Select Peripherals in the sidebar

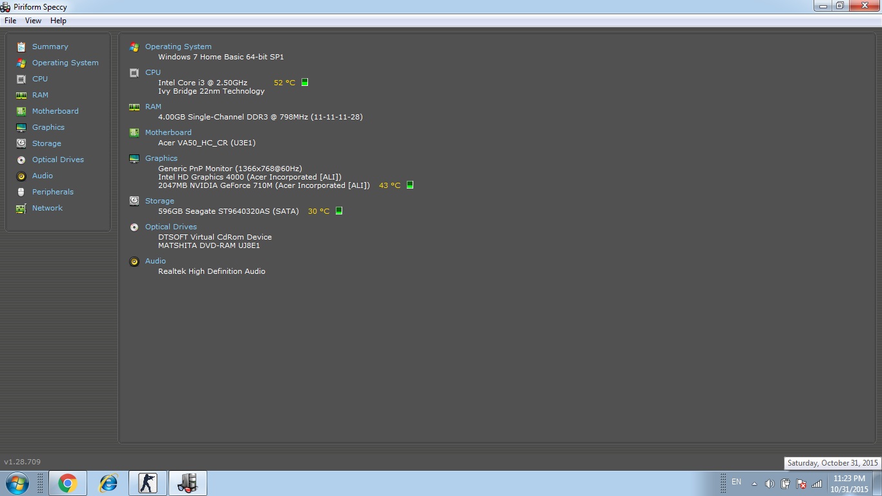click(x=53, y=192)
